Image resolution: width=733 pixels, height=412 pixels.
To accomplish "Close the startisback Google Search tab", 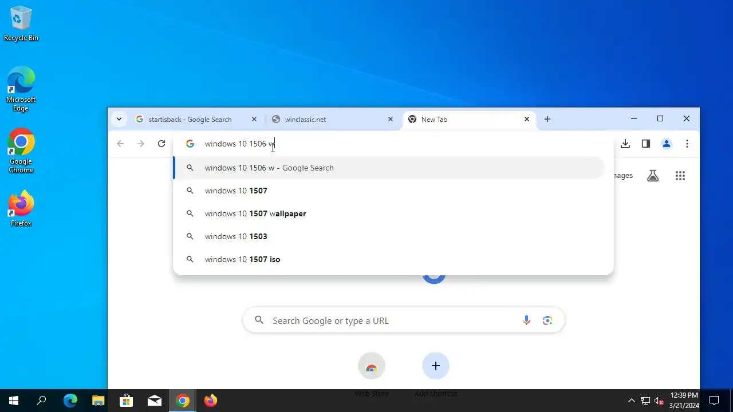I will tap(254, 120).
